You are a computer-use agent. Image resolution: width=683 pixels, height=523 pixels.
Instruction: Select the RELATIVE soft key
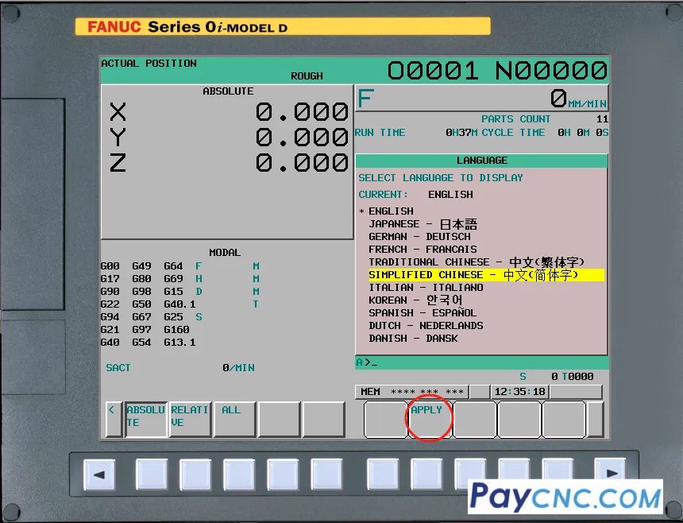point(190,420)
